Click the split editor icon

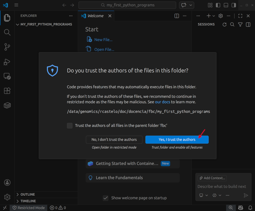[177, 16]
